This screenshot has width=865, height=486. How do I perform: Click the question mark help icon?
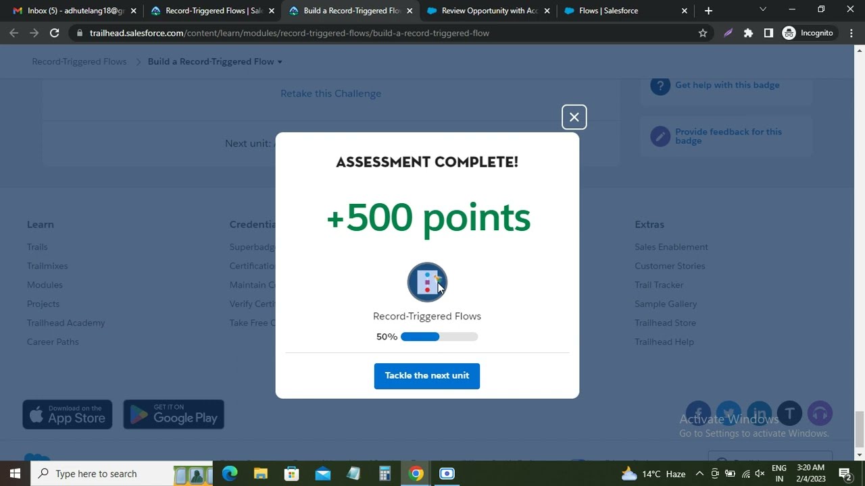click(x=660, y=86)
